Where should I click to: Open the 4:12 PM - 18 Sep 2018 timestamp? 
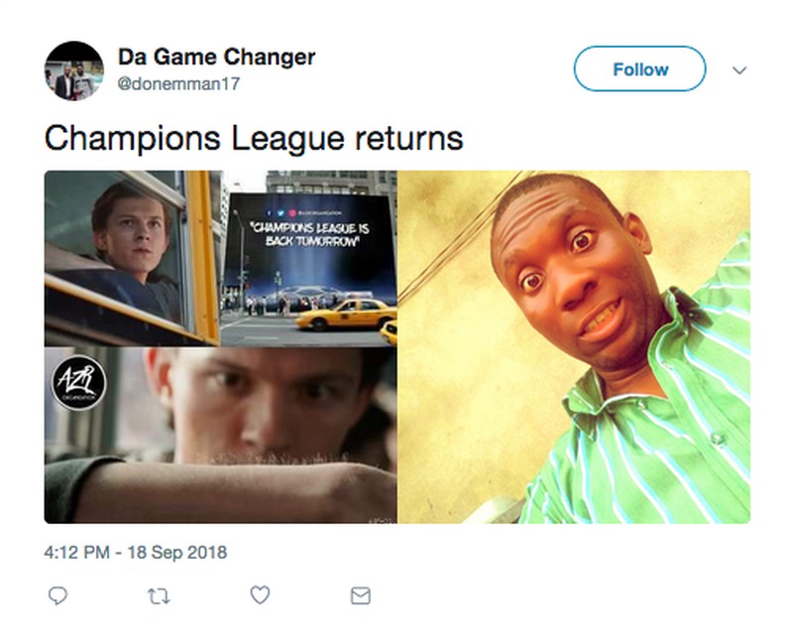pos(136,552)
